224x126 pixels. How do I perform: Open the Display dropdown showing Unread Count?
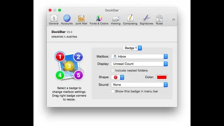point(140,64)
